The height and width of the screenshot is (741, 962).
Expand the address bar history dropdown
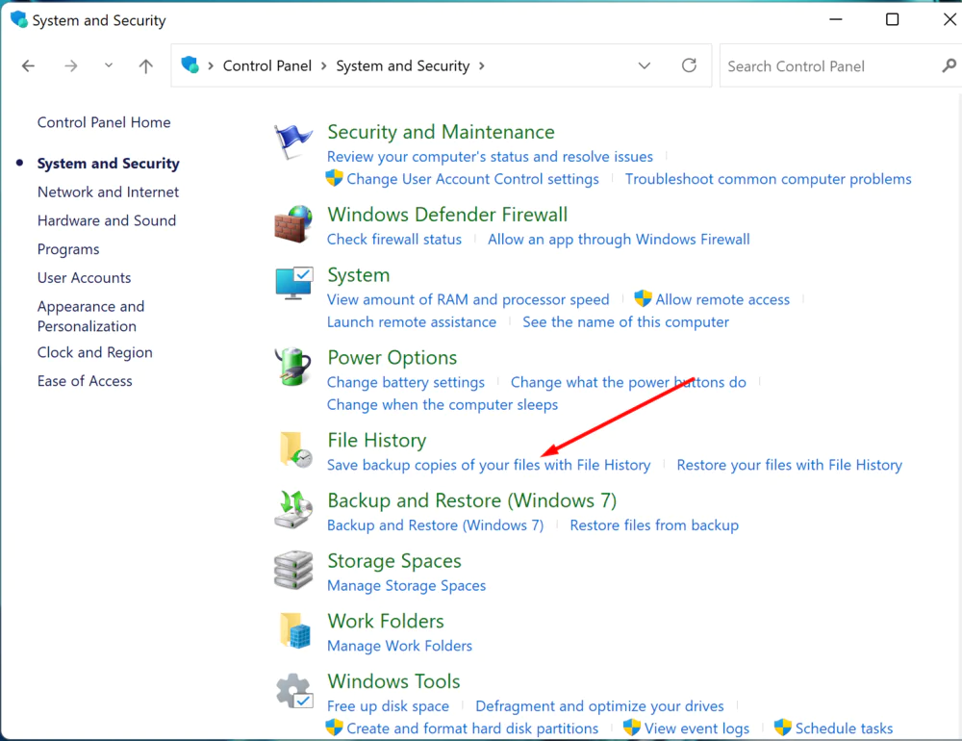point(645,65)
